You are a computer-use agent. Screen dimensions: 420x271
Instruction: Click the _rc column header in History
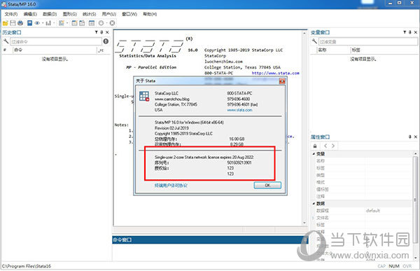click(x=104, y=50)
